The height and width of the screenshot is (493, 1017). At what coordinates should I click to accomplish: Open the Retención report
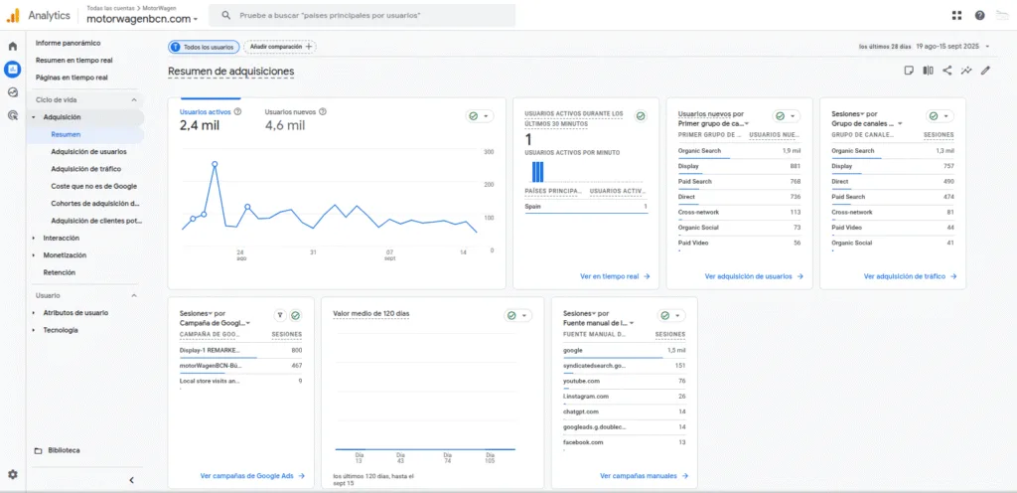(x=59, y=272)
